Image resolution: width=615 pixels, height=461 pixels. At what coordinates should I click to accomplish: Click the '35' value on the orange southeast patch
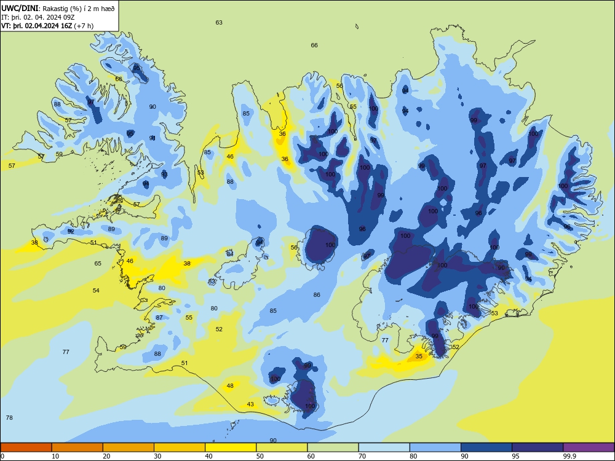[419, 357]
